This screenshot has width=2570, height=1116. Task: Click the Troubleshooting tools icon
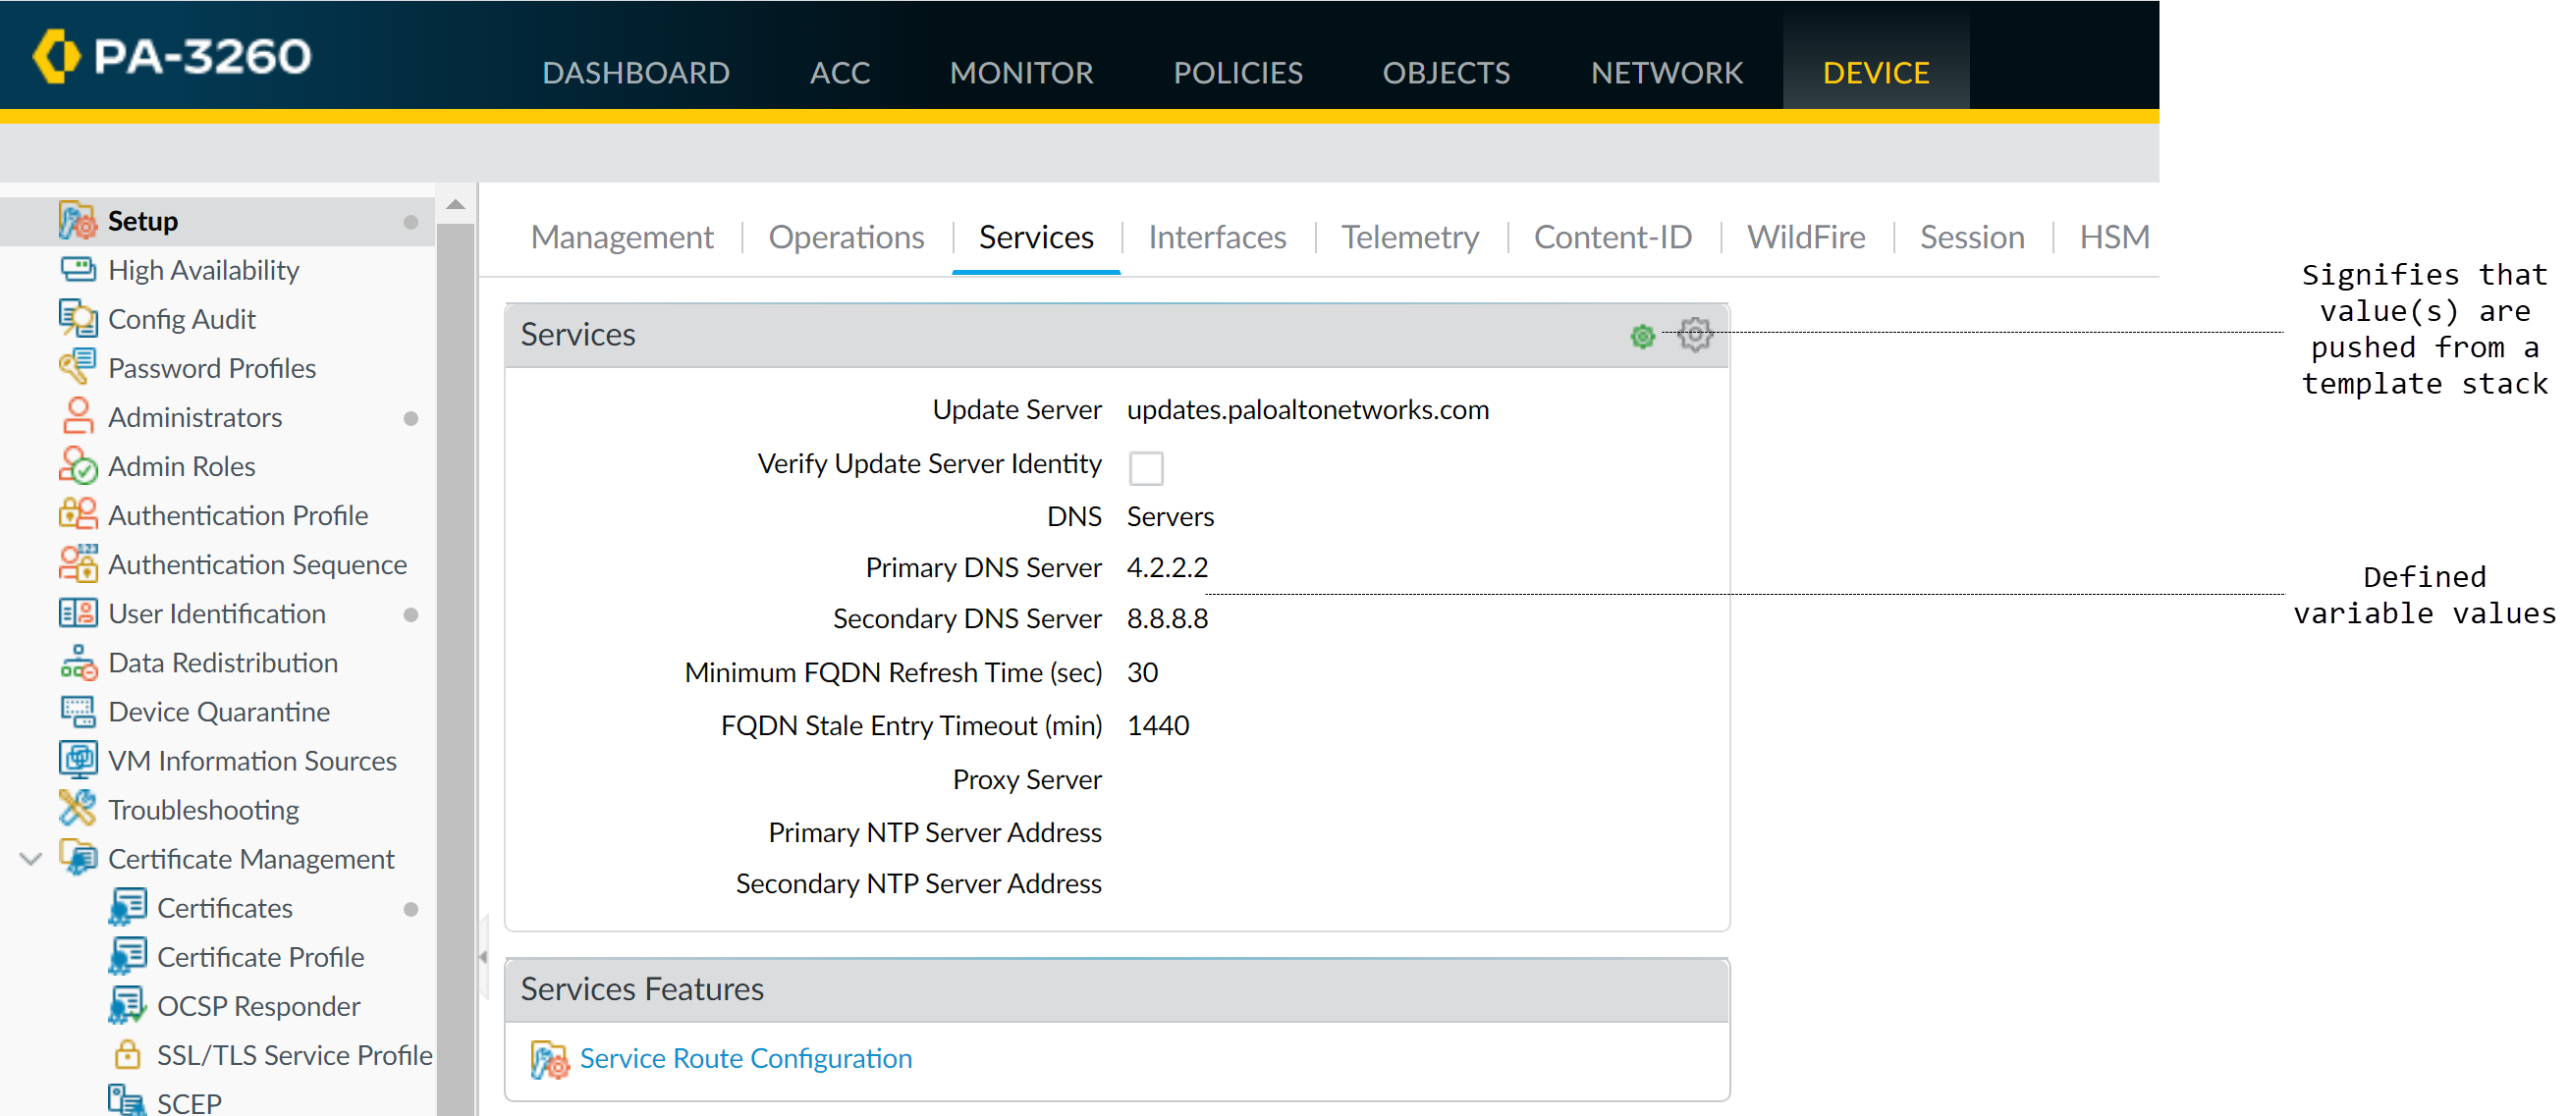coord(77,810)
